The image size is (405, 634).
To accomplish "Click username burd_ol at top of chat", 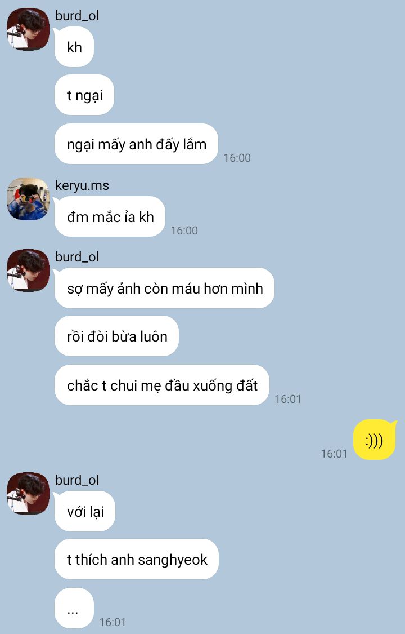I will tap(77, 16).
